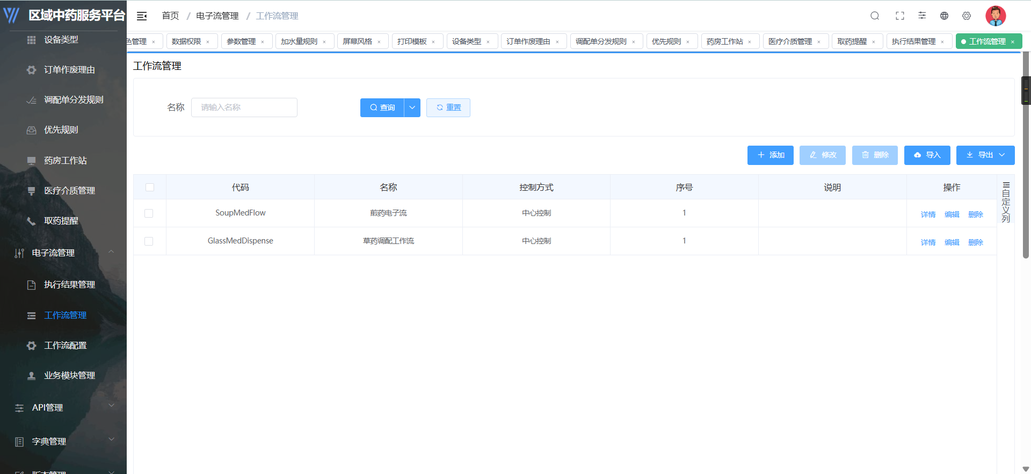Close the 加水量规则 tab
1031x474 pixels.
(324, 42)
